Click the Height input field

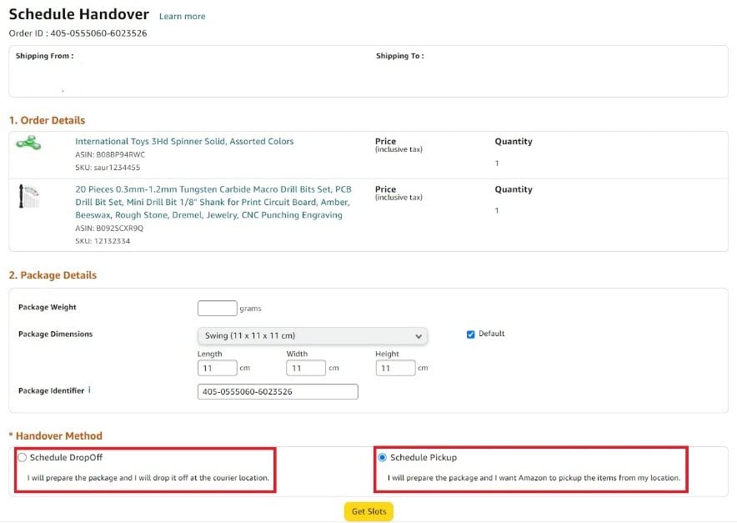[395, 368]
